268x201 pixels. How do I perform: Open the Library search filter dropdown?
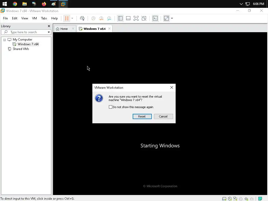point(49,32)
